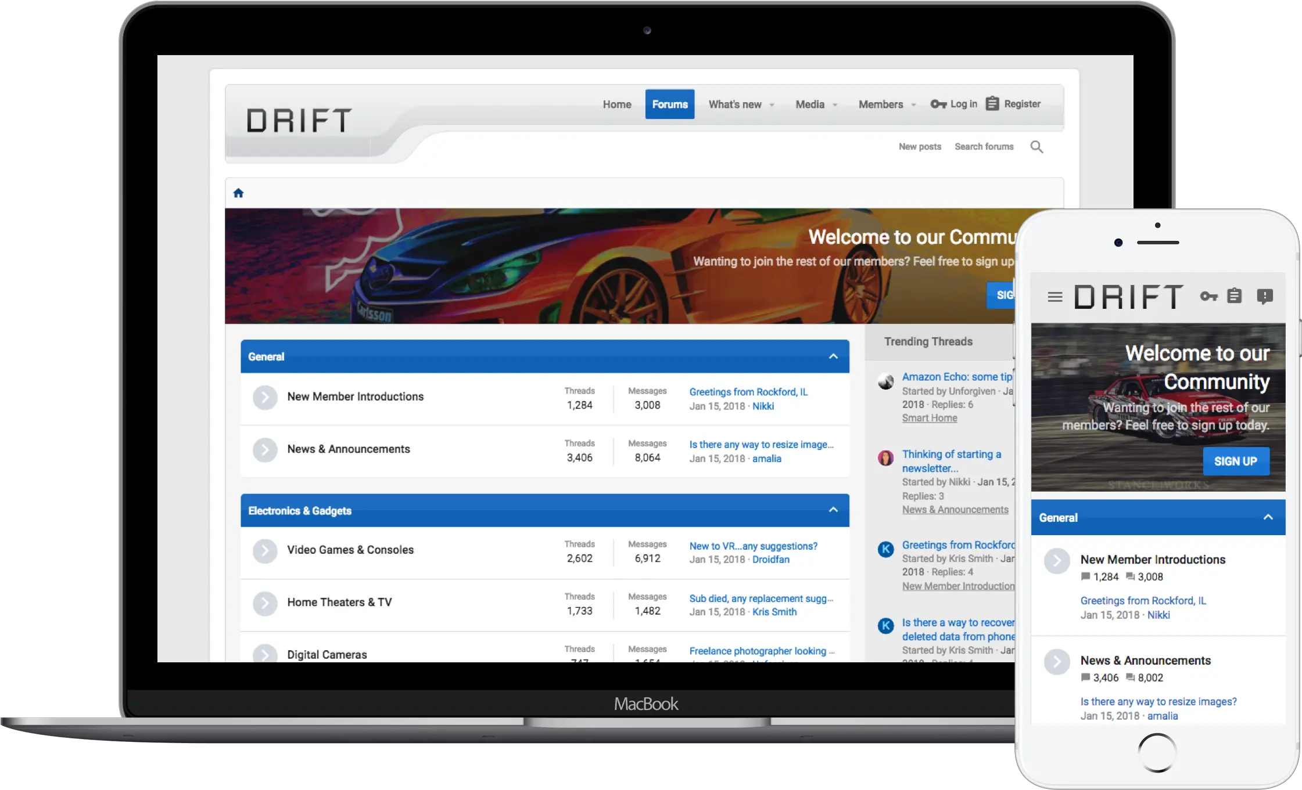Collapse the Electronics & Gadgets section
The image size is (1302, 790).
click(833, 508)
